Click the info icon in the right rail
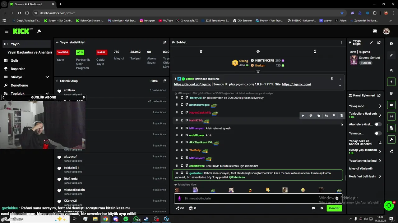398x223 pixels. point(391,44)
